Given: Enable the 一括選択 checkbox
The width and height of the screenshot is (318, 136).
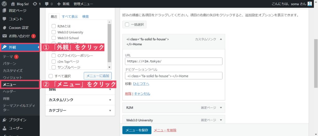Looking at the screenshot, I should [x=127, y=24].
